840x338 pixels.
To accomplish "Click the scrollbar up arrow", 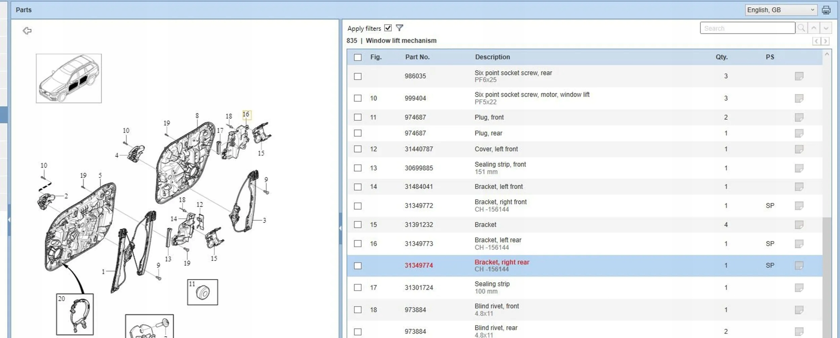I will click(827, 54).
